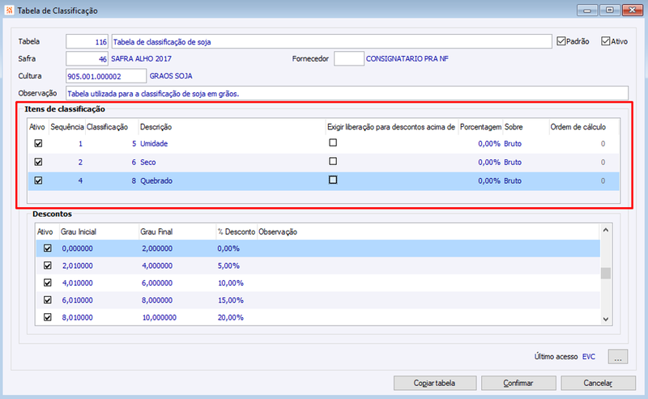The height and width of the screenshot is (399, 648).
Task: Click scroll up arrow in Descontos list
Action: click(x=605, y=230)
